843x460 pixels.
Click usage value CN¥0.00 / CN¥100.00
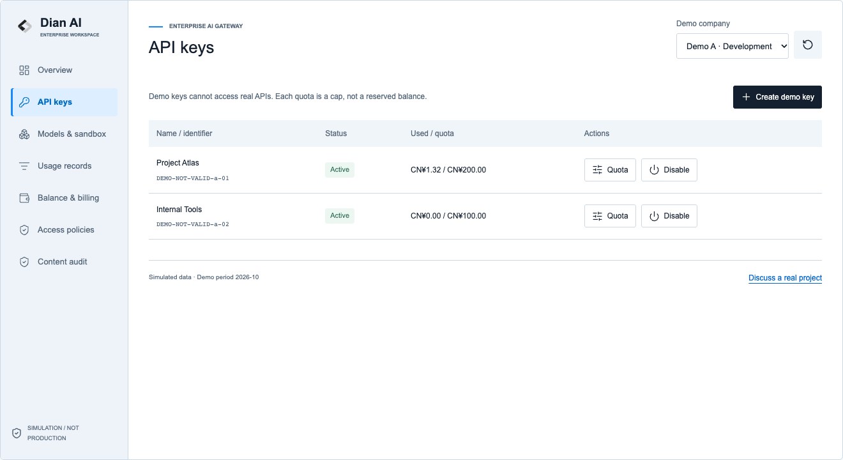click(x=448, y=216)
